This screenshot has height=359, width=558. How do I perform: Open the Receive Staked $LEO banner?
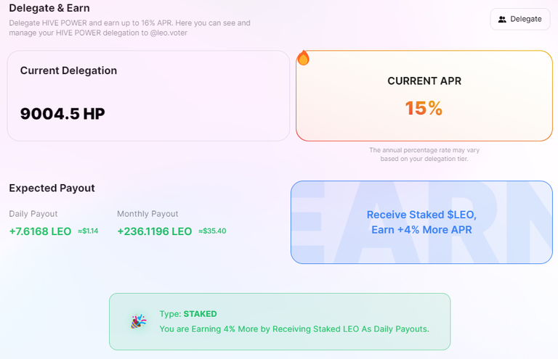421,222
